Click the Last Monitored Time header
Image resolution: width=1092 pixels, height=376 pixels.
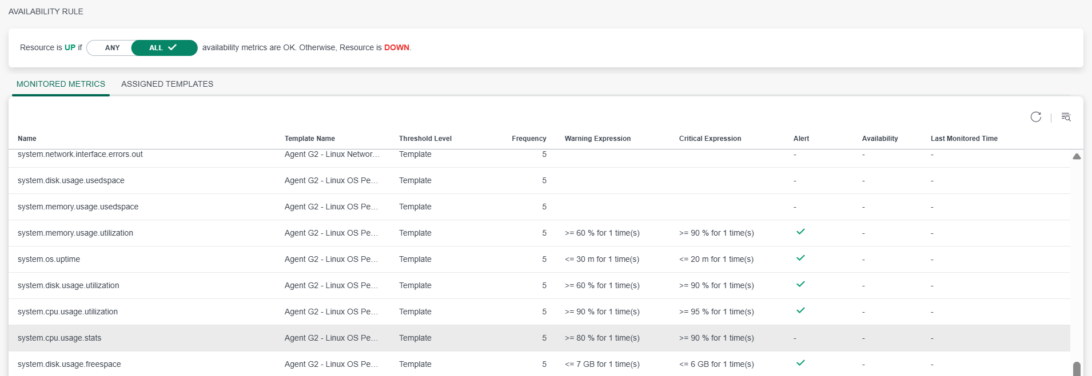pyautogui.click(x=964, y=139)
